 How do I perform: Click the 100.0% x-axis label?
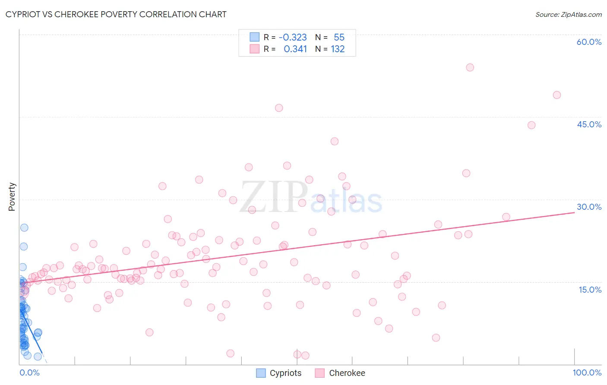(x=587, y=372)
